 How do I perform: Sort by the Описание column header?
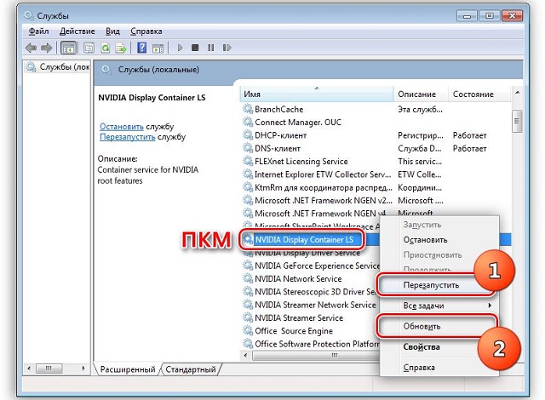pyautogui.click(x=421, y=94)
